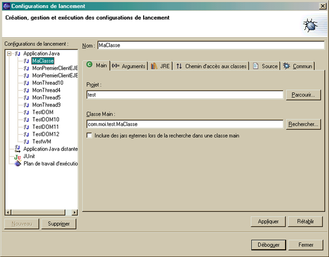The image size is (329, 257).
Task: Click the JUnit icon in the tree
Action: [x=18, y=156]
